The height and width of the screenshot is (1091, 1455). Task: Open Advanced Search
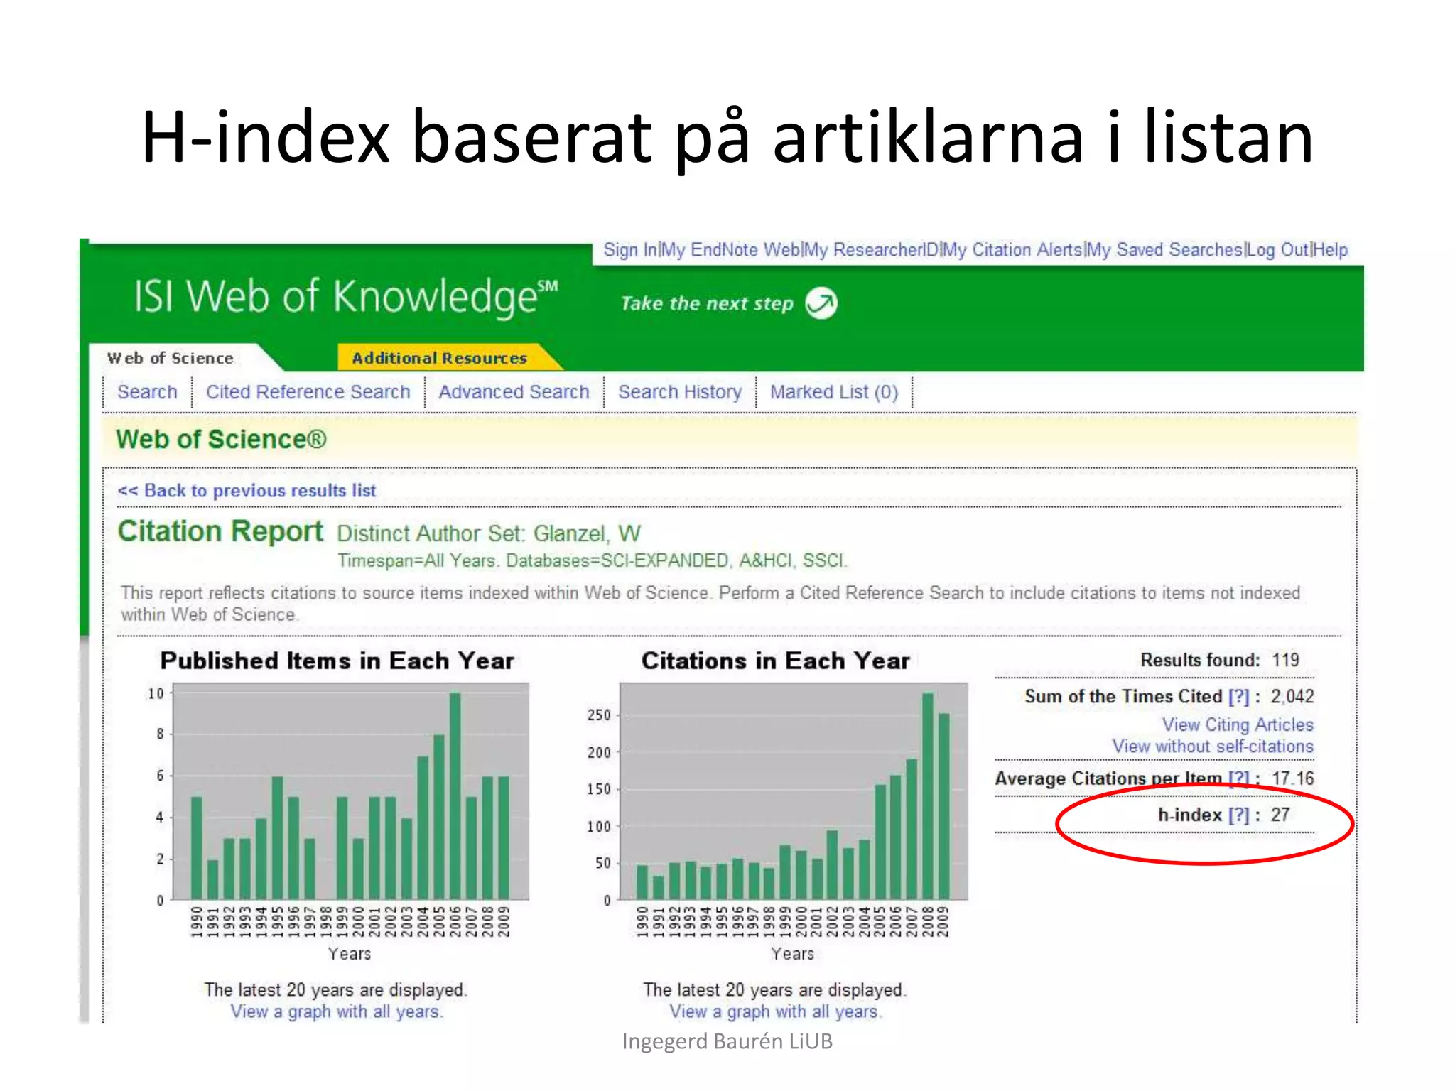514,392
